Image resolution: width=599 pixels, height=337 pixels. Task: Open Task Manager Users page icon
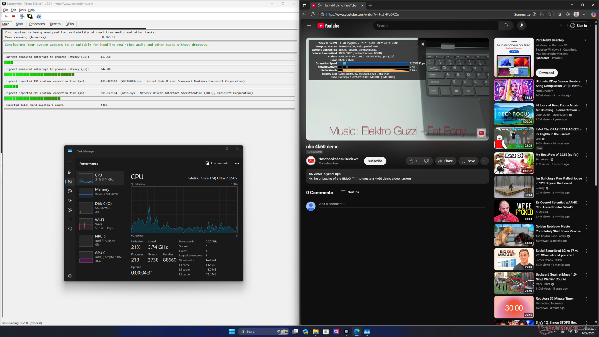[70, 210]
